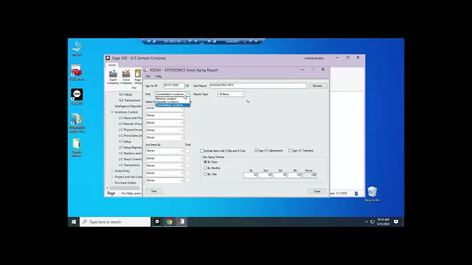
Task: Click the Browse... button
Action: tap(318, 86)
